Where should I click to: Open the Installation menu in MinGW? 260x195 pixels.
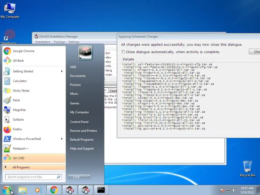(43, 42)
